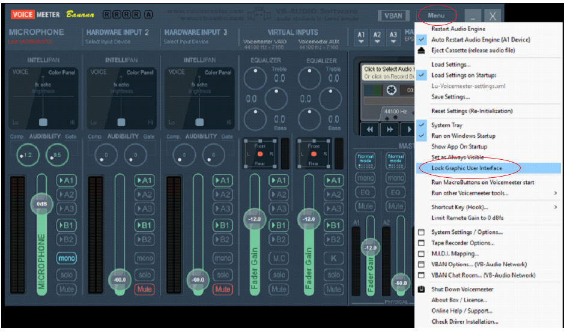Toggle System Tray option
Screen dimensions: 564x334
[x=422, y=125]
